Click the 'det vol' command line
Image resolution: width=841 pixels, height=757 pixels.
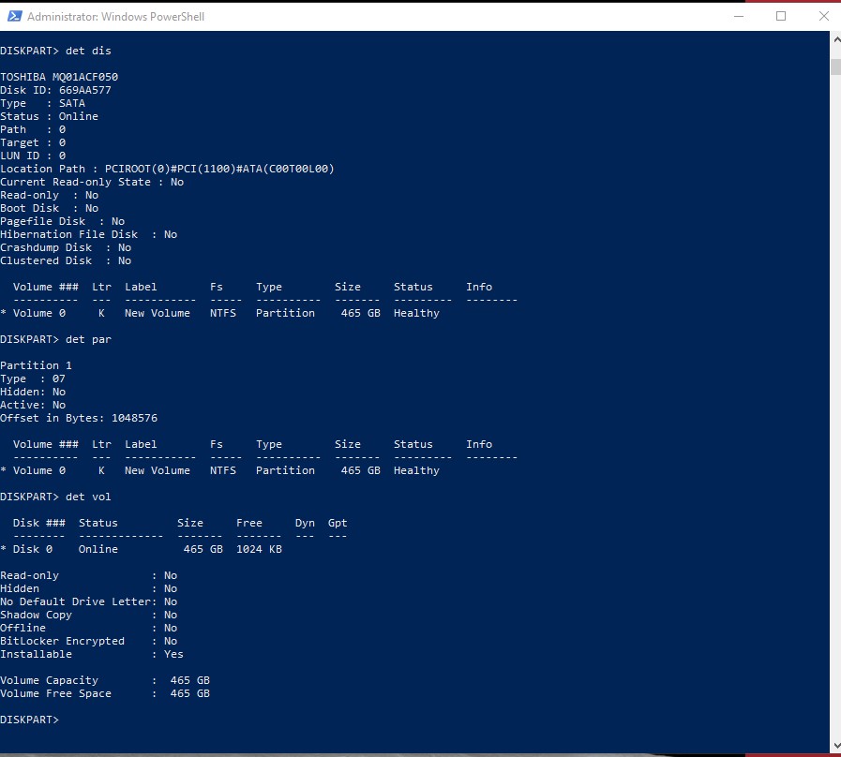coord(55,497)
